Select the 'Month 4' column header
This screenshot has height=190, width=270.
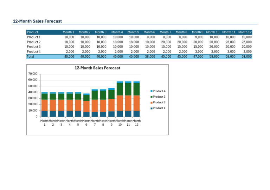(x=117, y=32)
